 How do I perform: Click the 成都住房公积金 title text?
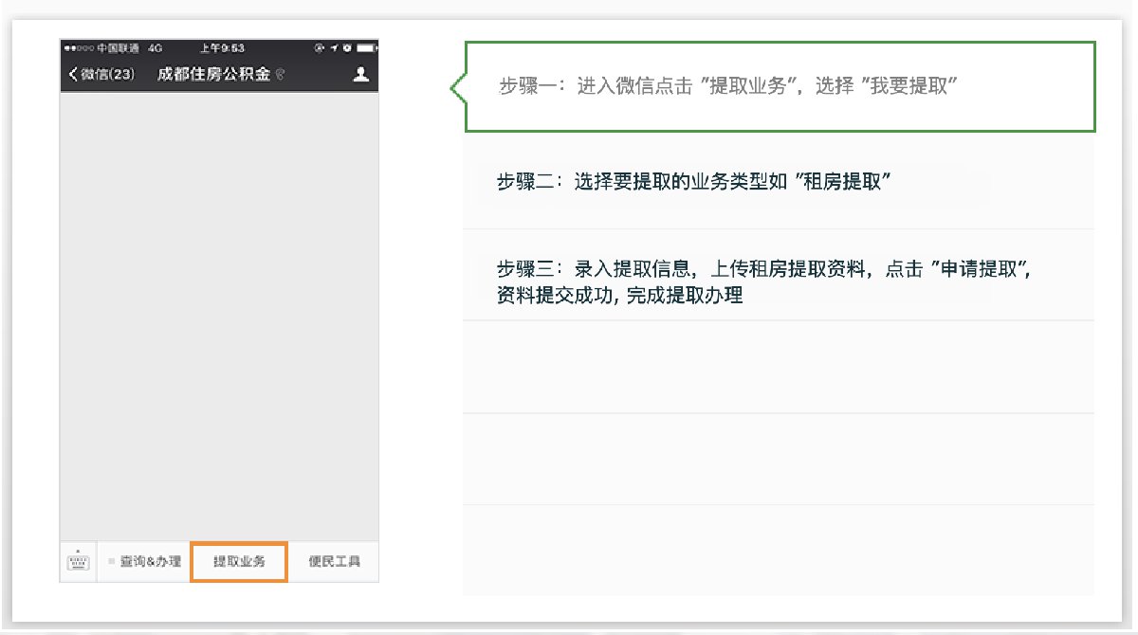[214, 75]
